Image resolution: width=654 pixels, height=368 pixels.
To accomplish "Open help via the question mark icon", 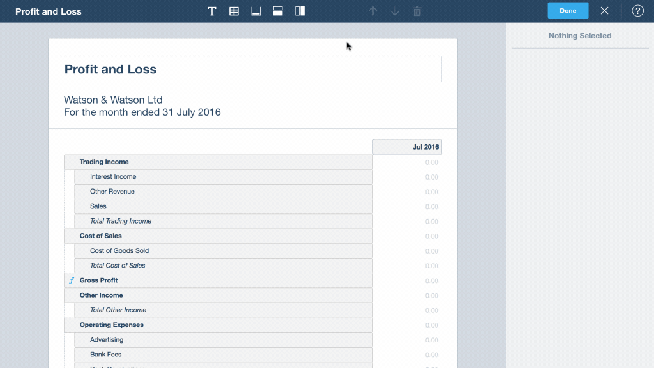I will (x=637, y=11).
